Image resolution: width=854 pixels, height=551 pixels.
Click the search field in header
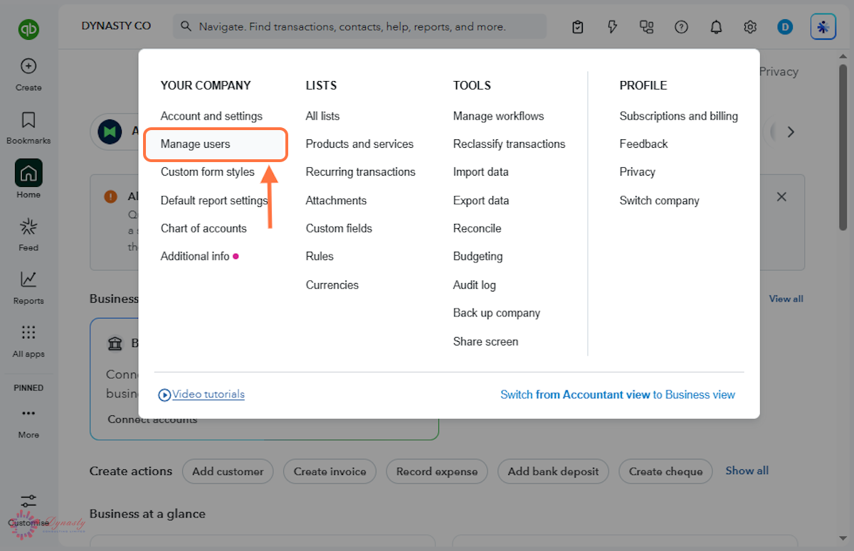tap(359, 26)
